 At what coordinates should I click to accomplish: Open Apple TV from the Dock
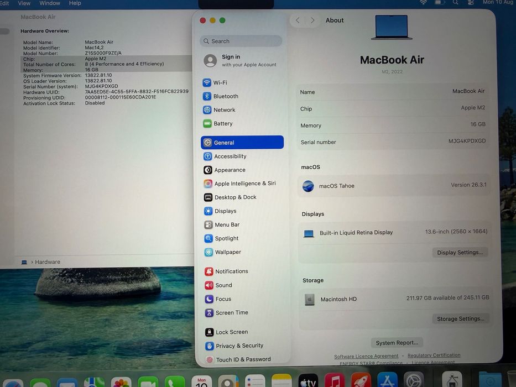point(308,381)
